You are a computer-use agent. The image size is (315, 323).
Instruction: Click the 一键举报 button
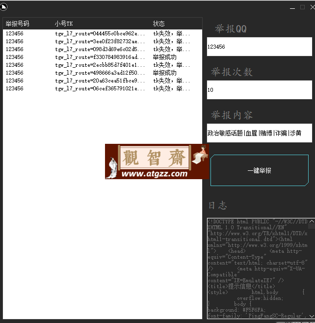tap(260, 170)
